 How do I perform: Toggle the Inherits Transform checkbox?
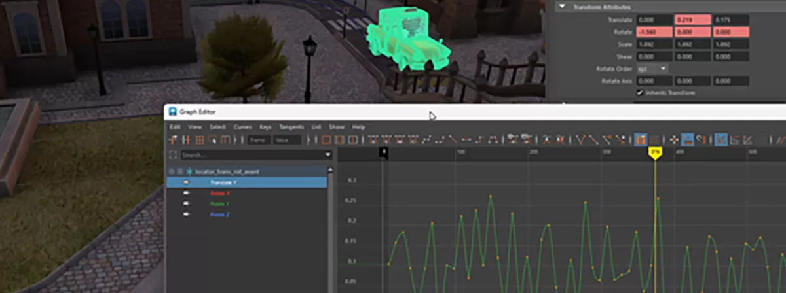(x=640, y=93)
